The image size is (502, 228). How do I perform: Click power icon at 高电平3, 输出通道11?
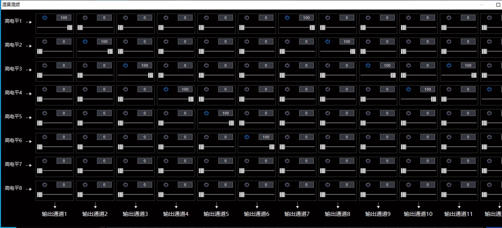click(x=449, y=65)
